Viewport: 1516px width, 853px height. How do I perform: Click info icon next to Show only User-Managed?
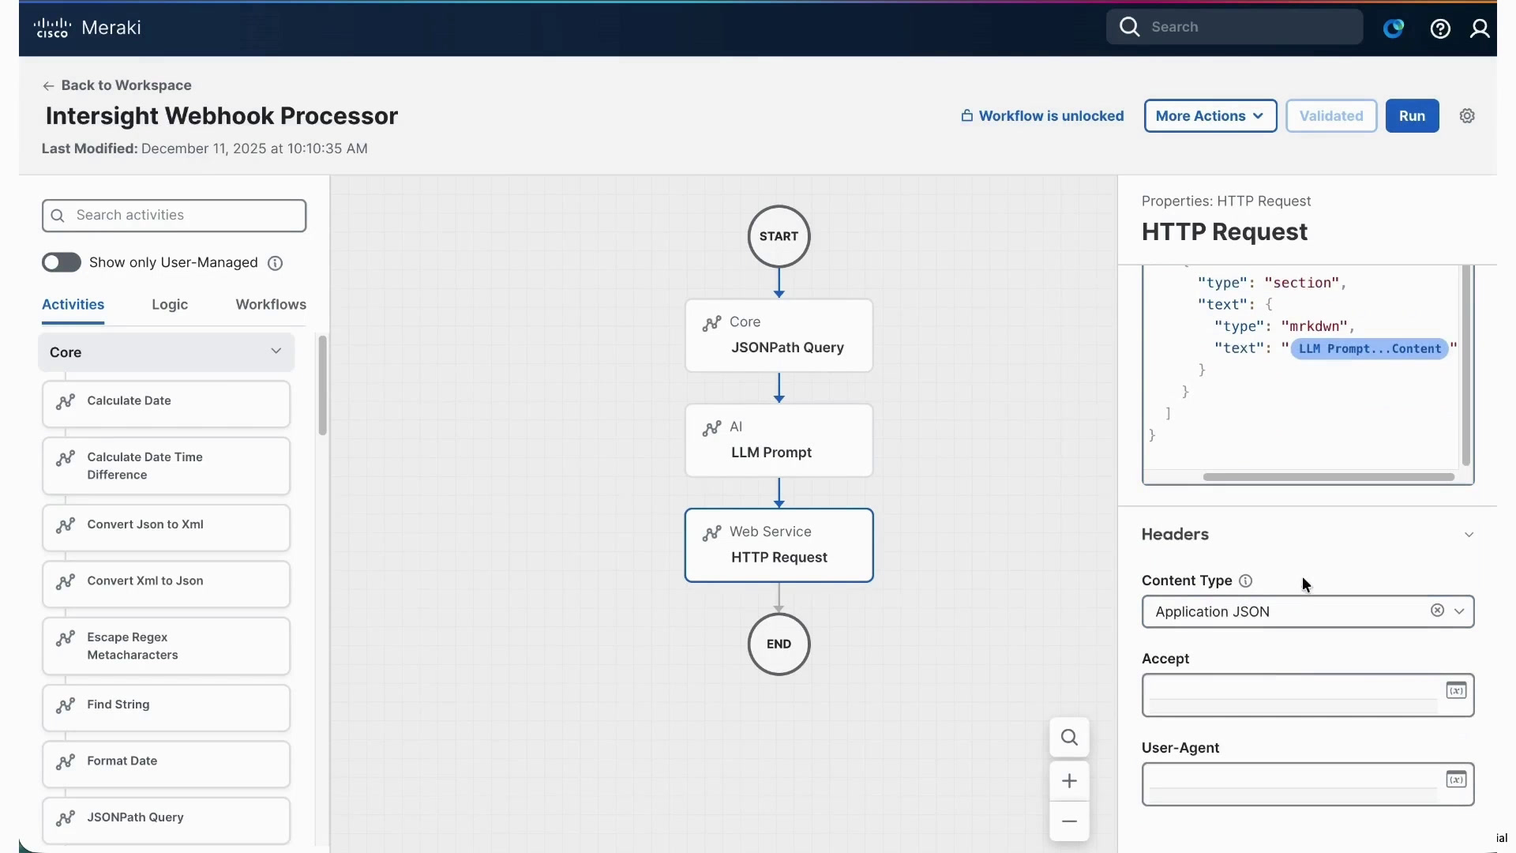click(x=275, y=263)
